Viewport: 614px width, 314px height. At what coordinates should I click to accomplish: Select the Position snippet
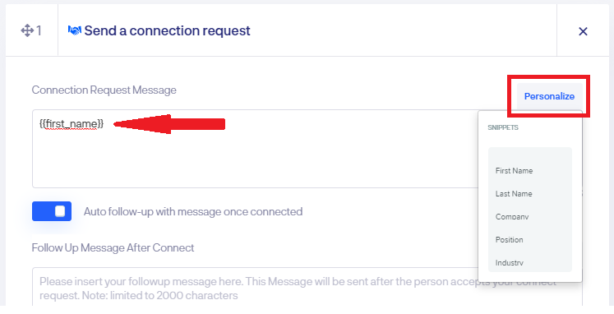point(509,240)
